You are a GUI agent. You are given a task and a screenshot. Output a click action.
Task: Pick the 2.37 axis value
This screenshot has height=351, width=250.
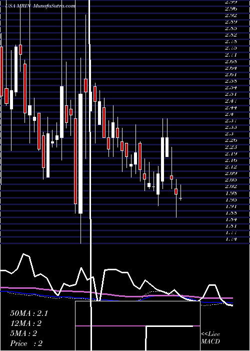(231, 121)
